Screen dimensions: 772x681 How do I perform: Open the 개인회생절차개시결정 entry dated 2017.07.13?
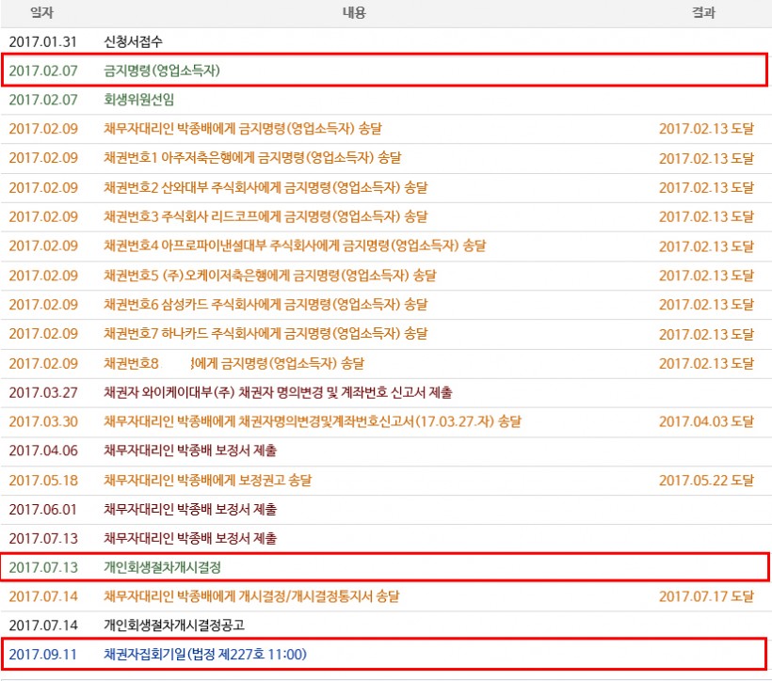click(162, 567)
